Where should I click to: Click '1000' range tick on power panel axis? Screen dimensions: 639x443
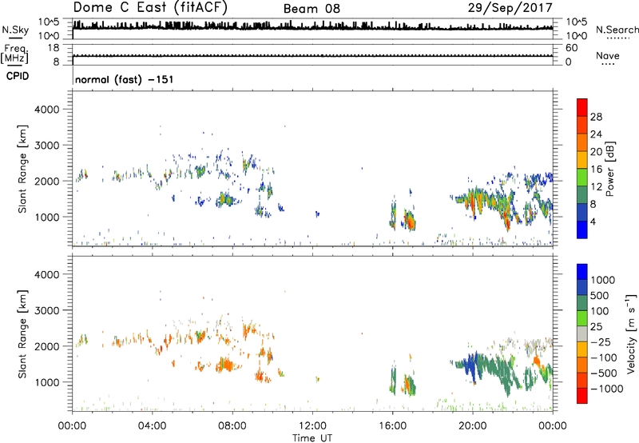click(x=47, y=217)
